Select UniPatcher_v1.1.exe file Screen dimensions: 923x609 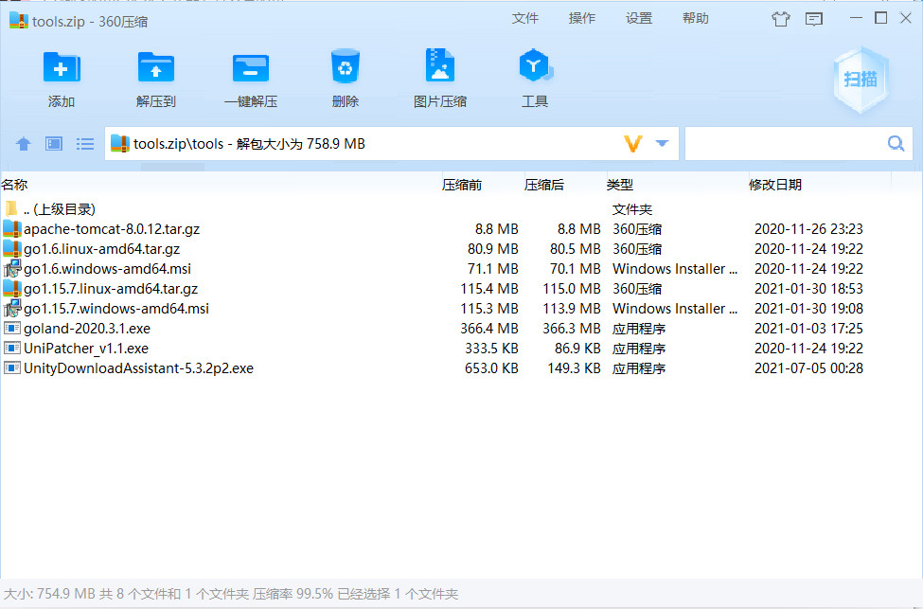click(462, 349)
